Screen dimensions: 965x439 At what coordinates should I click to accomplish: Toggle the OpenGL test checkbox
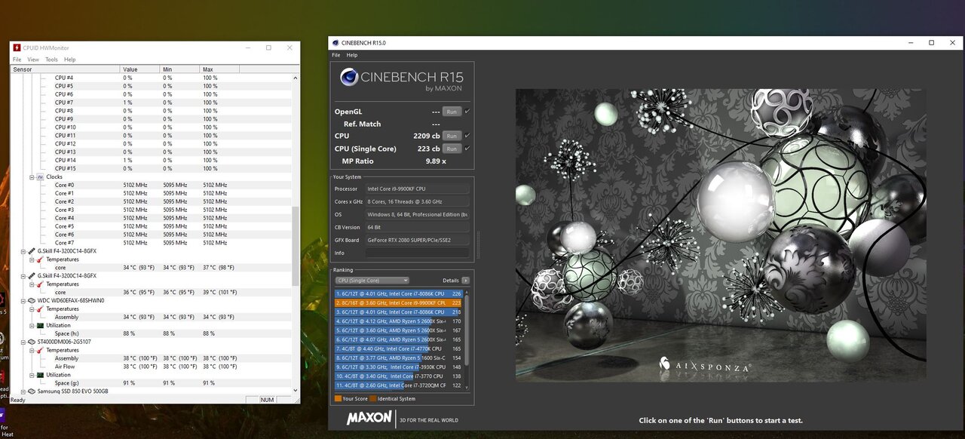coord(467,112)
